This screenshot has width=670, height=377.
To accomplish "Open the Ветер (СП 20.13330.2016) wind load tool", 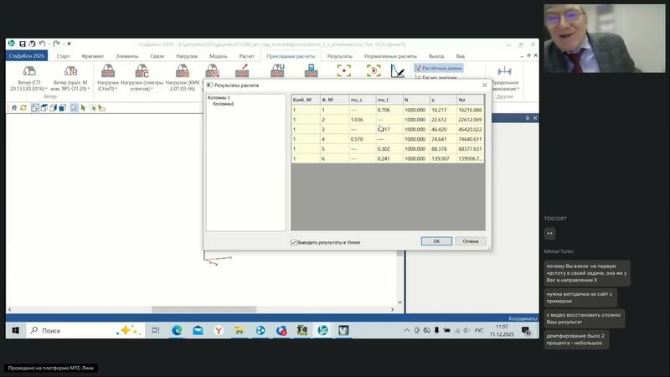I will point(26,71).
